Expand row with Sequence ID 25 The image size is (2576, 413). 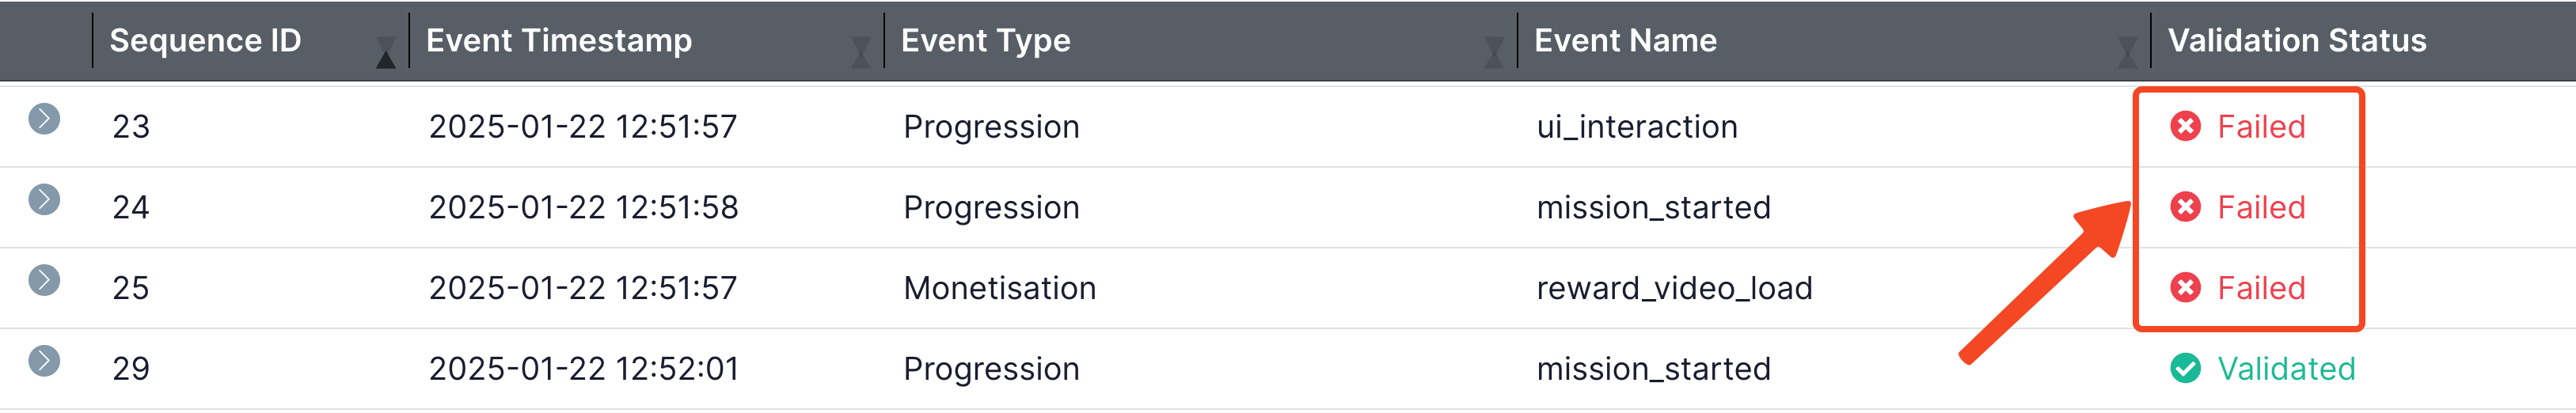coord(44,281)
